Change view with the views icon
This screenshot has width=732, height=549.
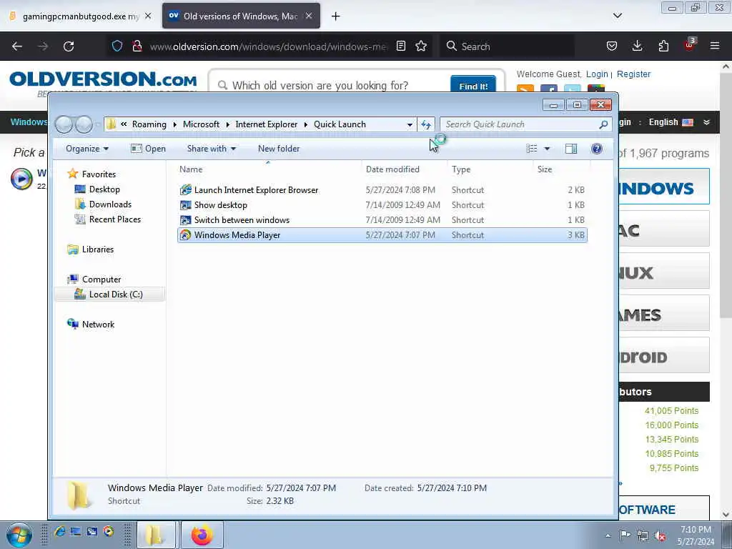point(531,149)
